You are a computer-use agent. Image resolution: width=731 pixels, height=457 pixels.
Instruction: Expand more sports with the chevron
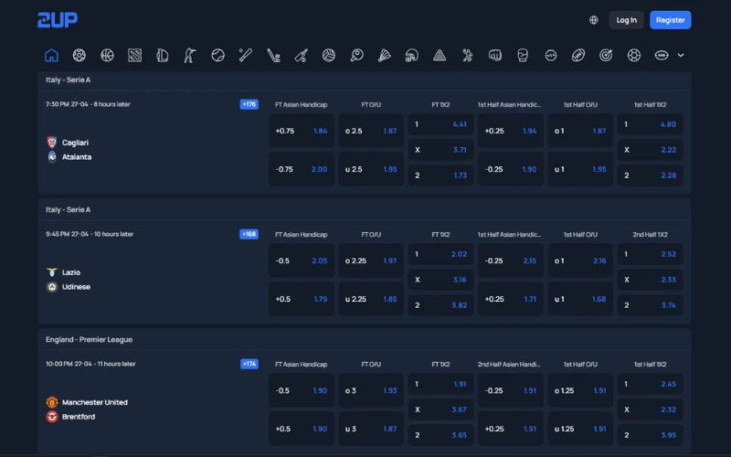pyautogui.click(x=681, y=55)
